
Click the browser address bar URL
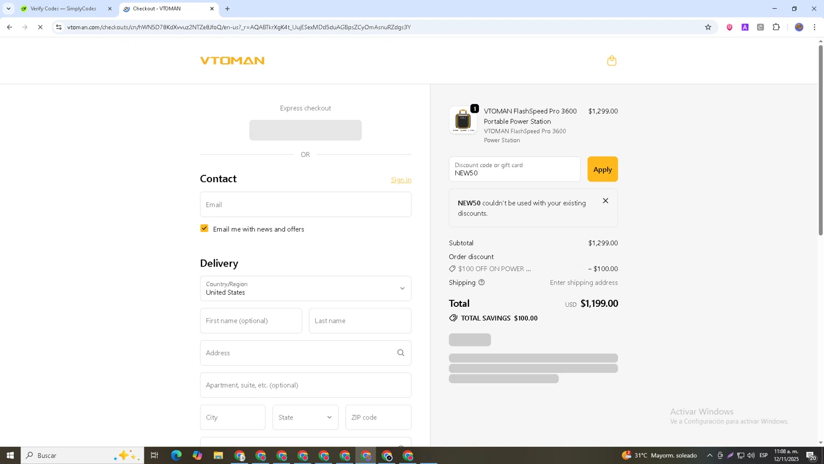pos(239,27)
